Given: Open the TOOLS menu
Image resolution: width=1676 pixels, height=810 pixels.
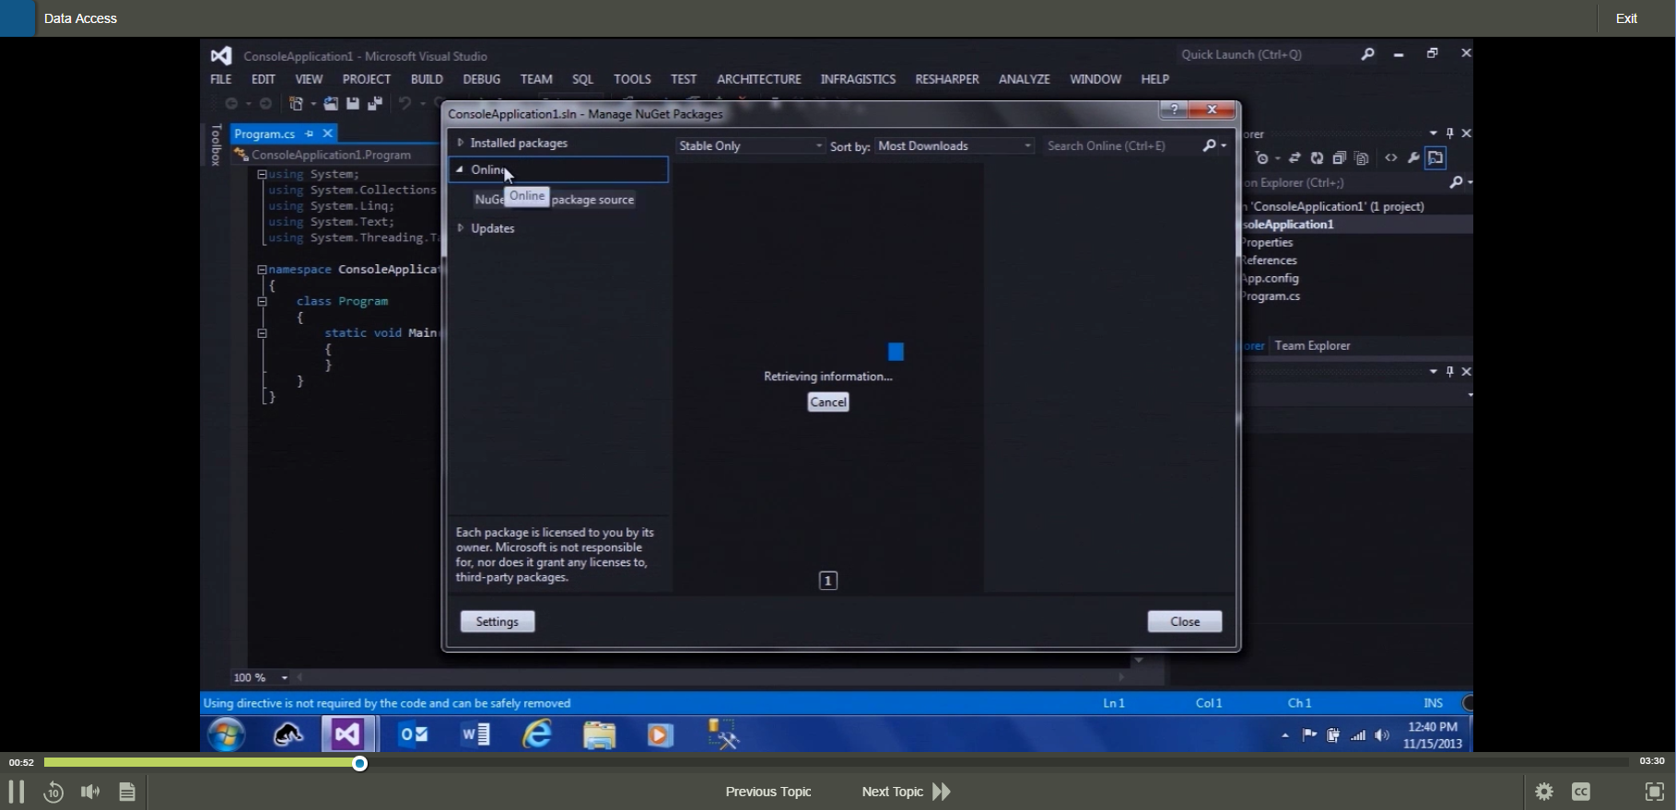Looking at the screenshot, I should click(x=632, y=79).
